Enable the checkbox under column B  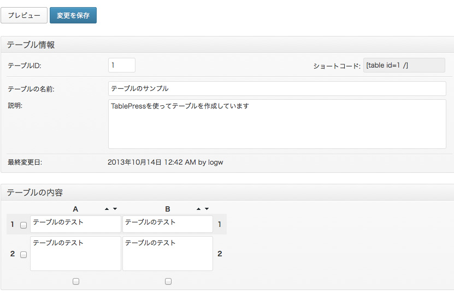(x=168, y=281)
